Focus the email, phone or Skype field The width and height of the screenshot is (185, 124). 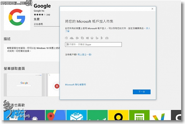point(93,45)
